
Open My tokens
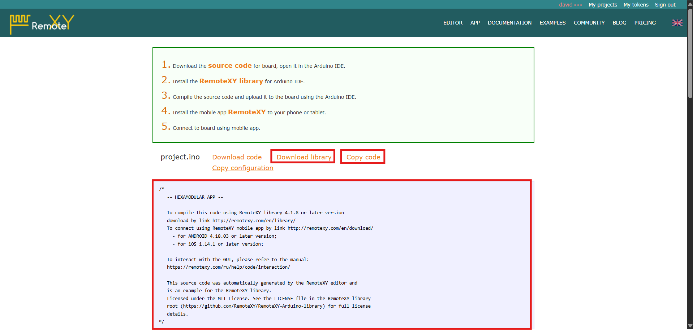pyautogui.click(x=636, y=5)
